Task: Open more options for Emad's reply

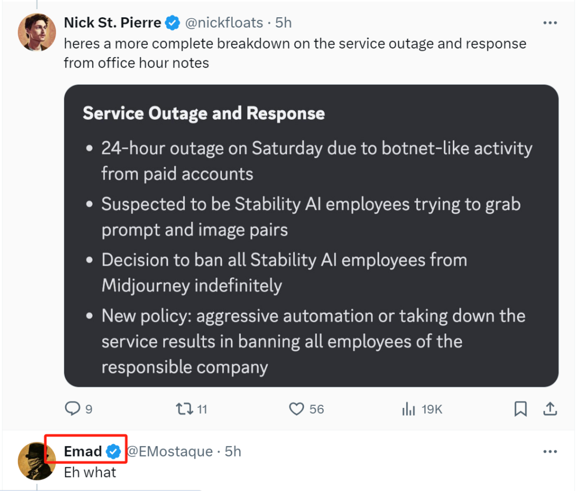Action: coord(550,451)
